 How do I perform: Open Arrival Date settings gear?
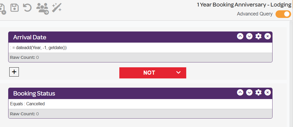click(x=258, y=36)
